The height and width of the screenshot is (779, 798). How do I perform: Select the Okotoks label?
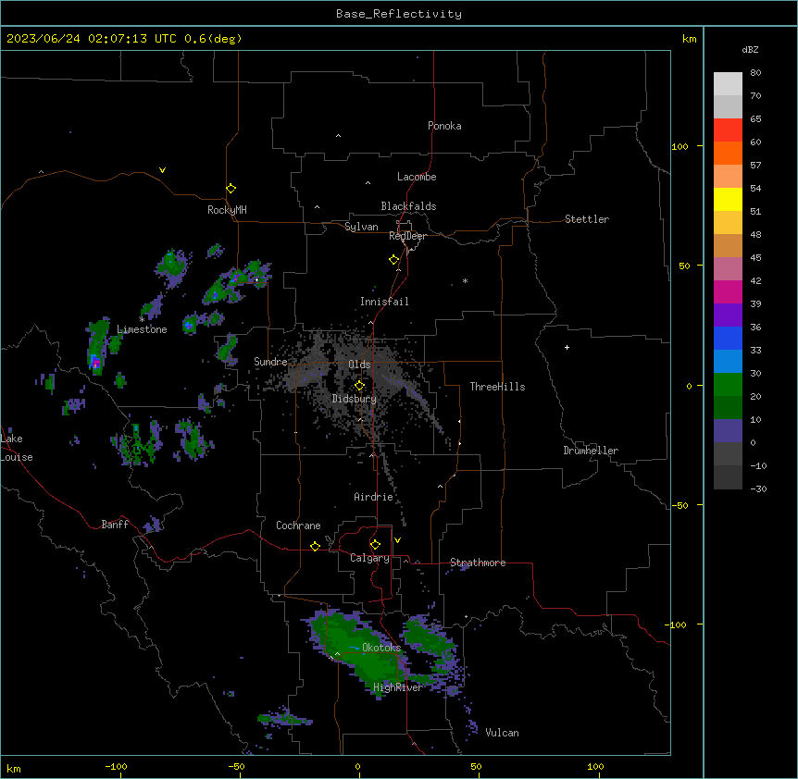pos(381,648)
